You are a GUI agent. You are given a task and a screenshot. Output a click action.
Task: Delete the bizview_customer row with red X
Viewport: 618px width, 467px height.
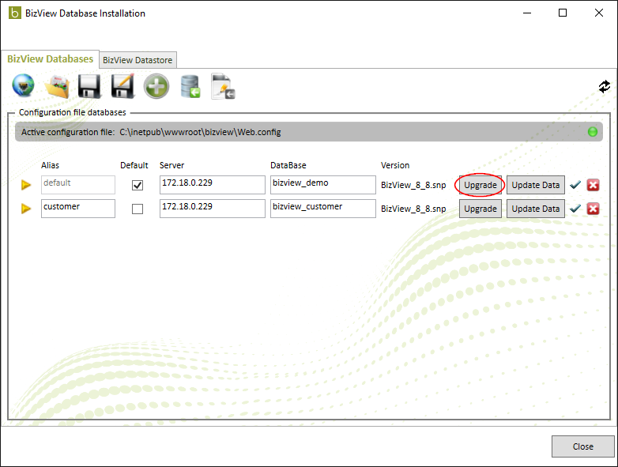(594, 209)
